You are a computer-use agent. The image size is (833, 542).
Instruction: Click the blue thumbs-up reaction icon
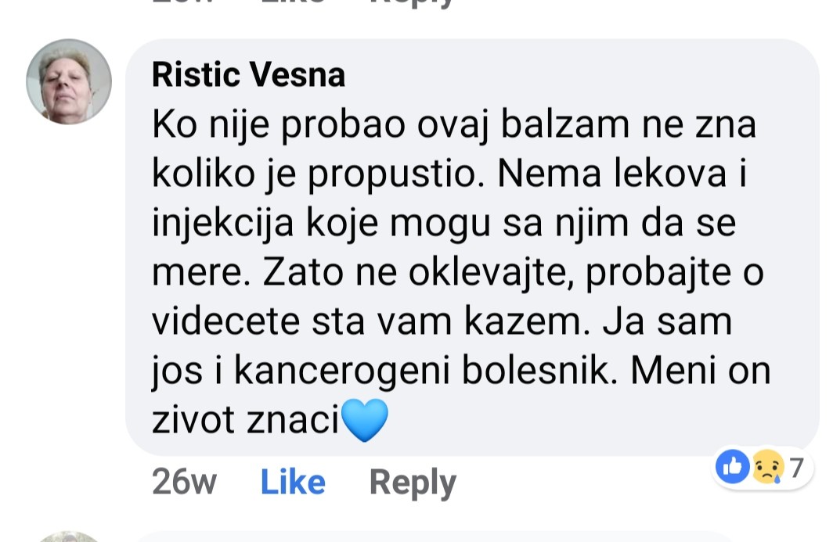tap(732, 467)
